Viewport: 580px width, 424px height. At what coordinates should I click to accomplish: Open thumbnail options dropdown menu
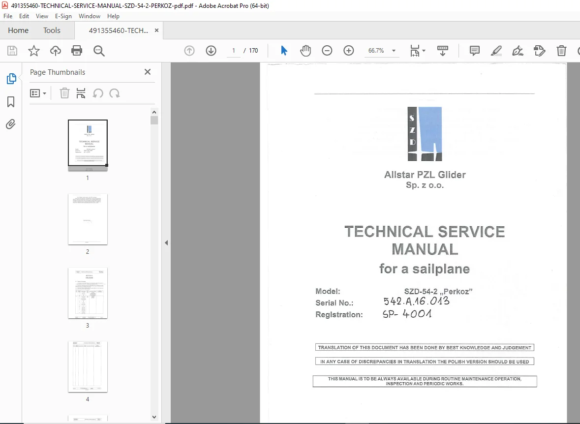tap(38, 93)
